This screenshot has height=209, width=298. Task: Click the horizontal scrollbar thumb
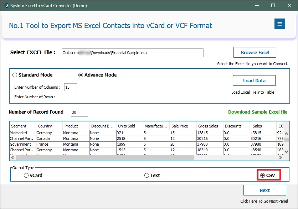click(x=105, y=158)
